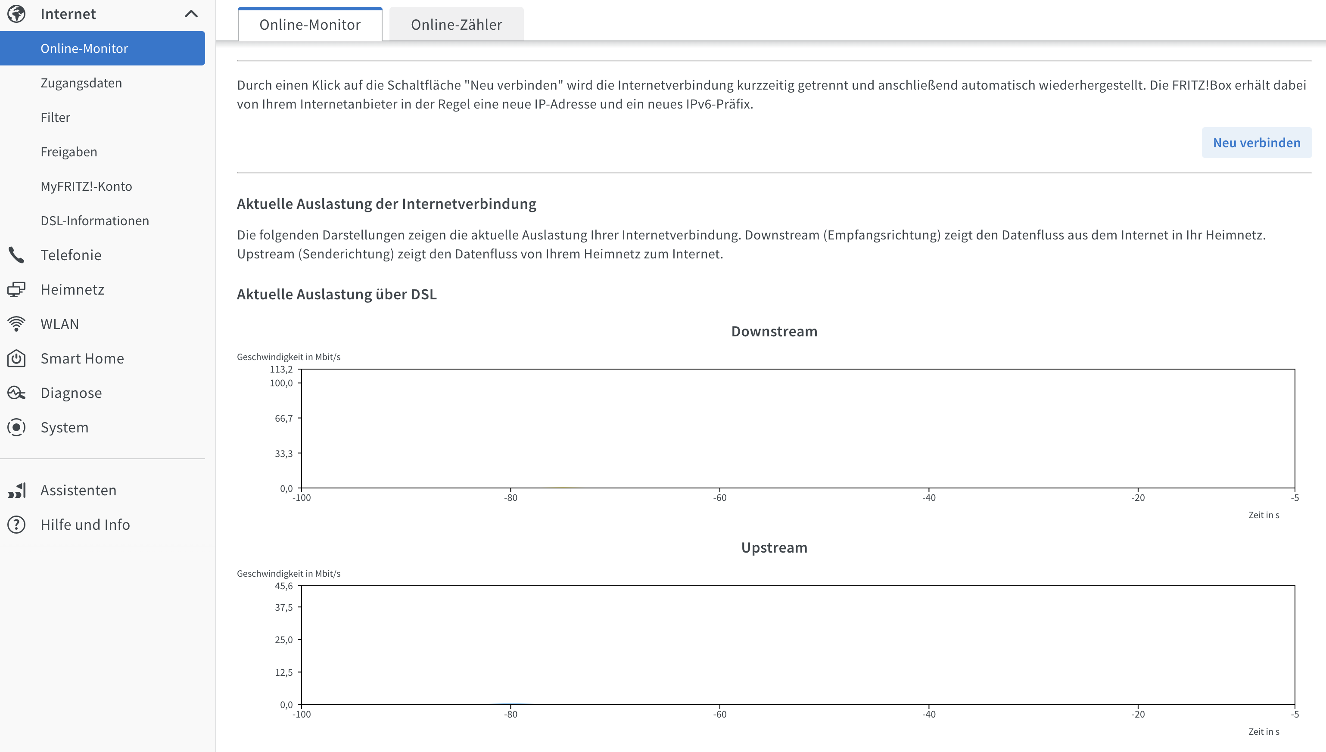Click the Telefonie phone icon

(x=16, y=255)
